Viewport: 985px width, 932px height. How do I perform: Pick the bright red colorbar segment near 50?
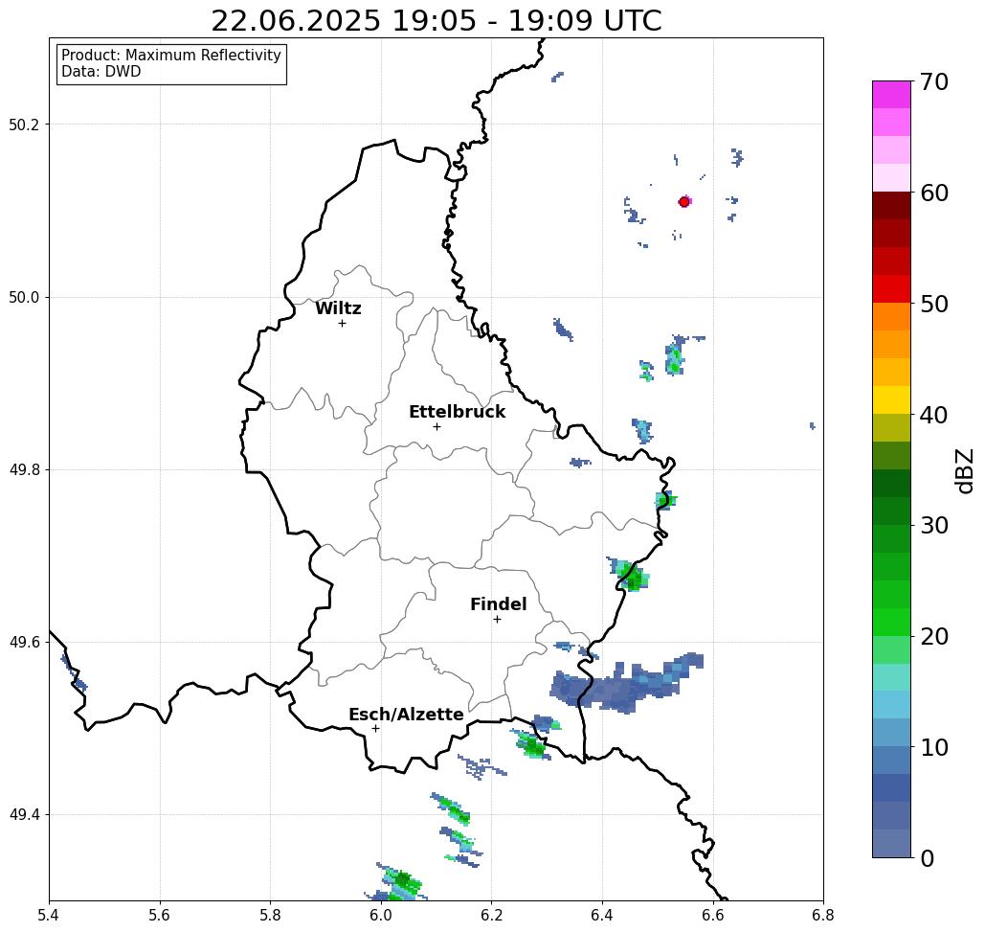(891, 289)
